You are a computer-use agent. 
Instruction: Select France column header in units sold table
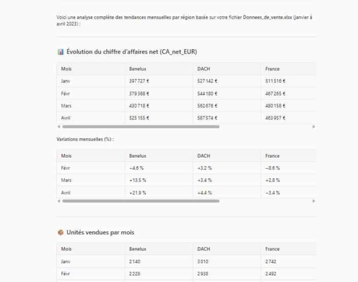tap(272, 249)
